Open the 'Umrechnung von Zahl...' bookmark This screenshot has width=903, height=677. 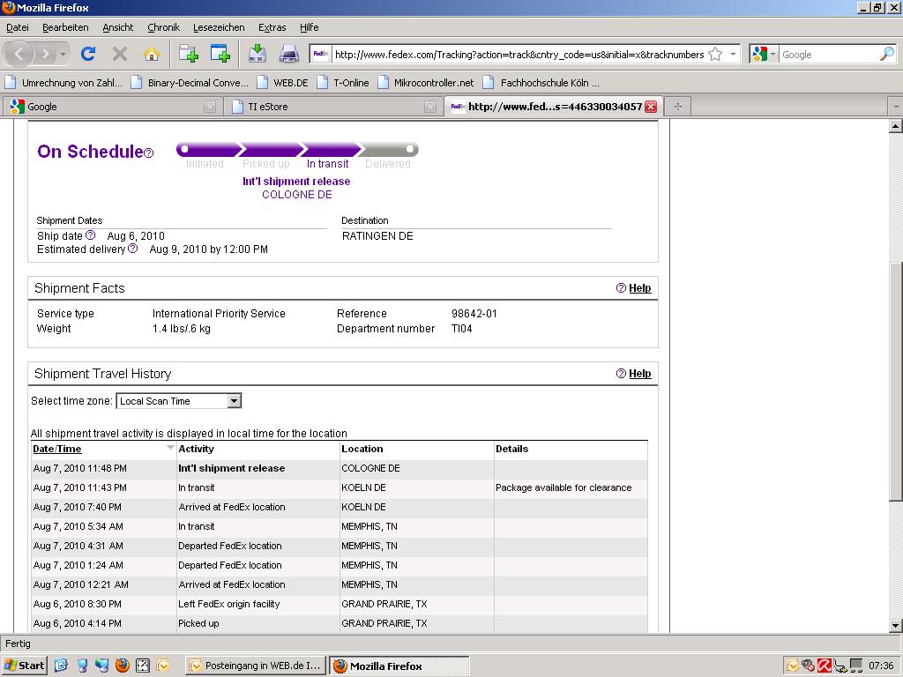click(x=63, y=82)
